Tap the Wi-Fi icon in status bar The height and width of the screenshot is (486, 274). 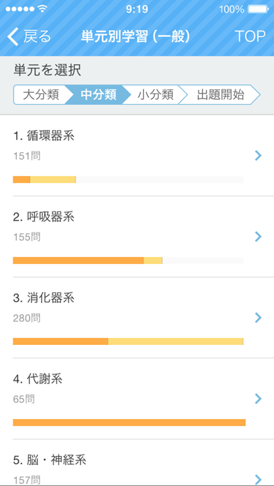[43, 9]
